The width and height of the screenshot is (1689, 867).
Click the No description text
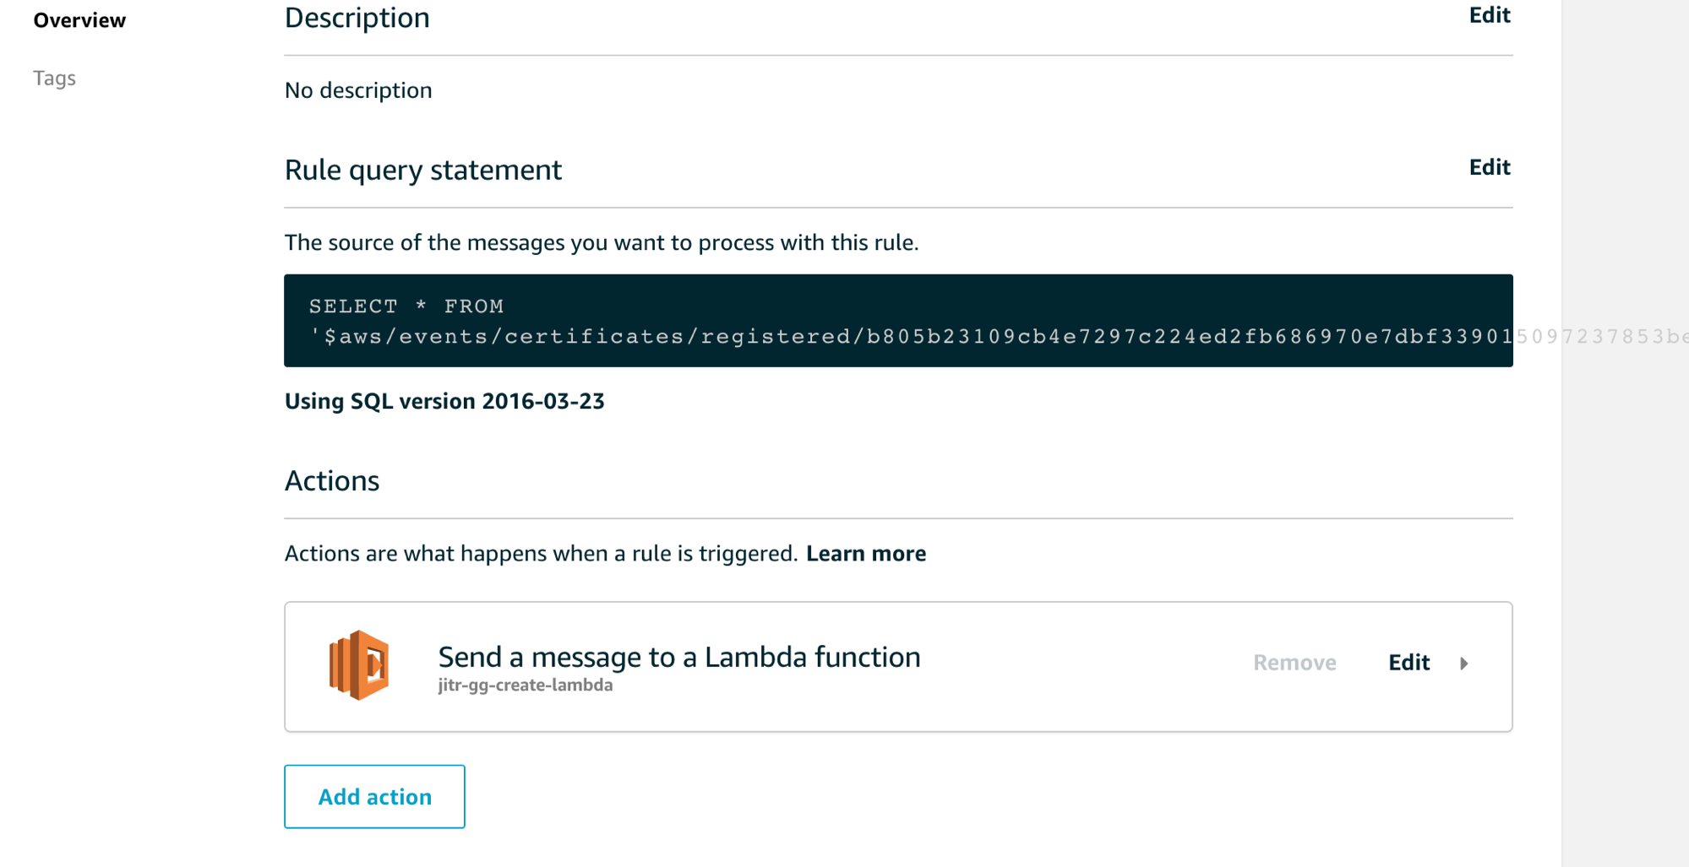pos(358,90)
